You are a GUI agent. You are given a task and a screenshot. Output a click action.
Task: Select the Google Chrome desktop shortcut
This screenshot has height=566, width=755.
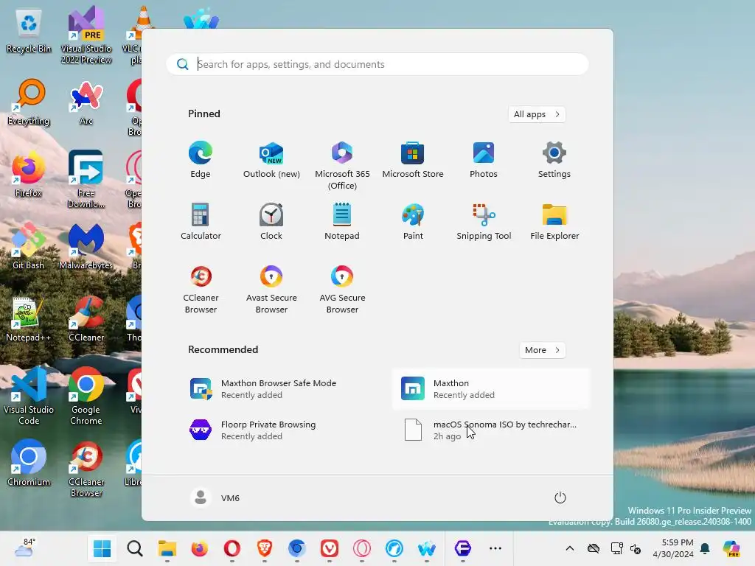pos(86,396)
